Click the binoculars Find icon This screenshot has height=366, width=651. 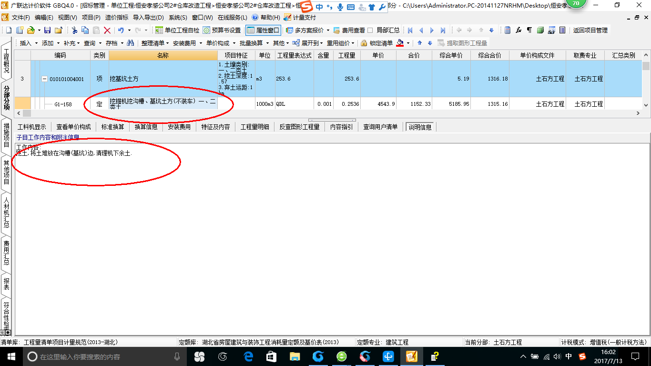[131, 43]
